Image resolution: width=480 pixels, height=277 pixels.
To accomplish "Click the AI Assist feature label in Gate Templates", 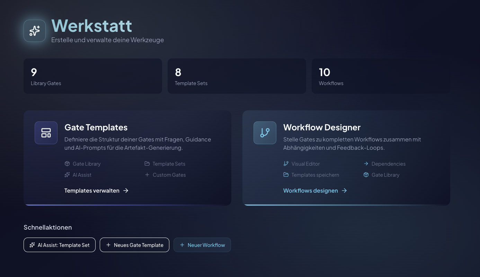I will click(x=82, y=175).
